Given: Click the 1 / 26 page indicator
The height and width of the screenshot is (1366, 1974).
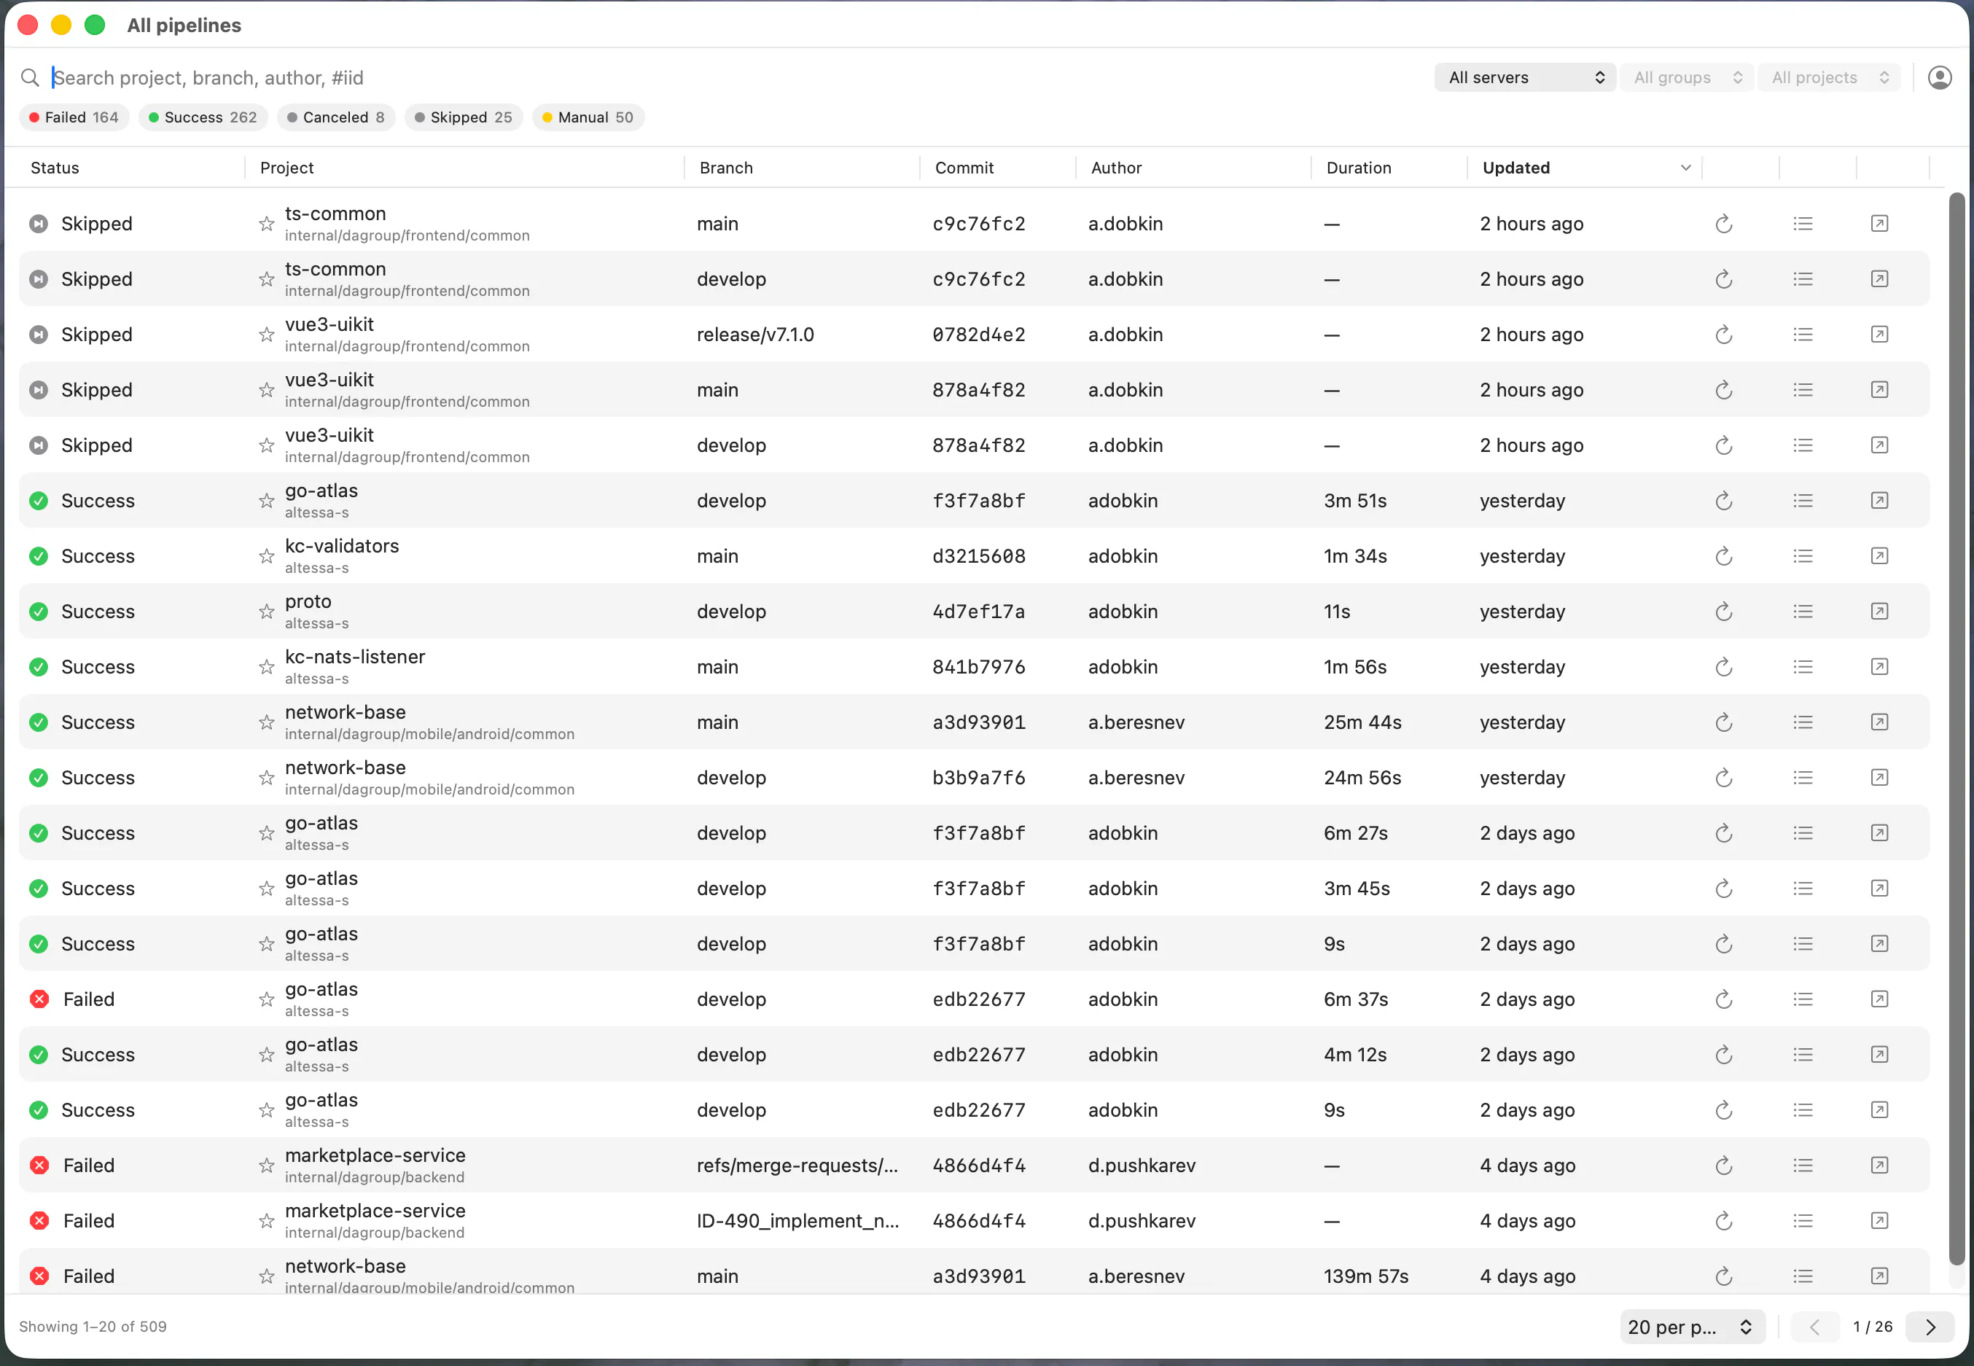Looking at the screenshot, I should pos(1872,1327).
